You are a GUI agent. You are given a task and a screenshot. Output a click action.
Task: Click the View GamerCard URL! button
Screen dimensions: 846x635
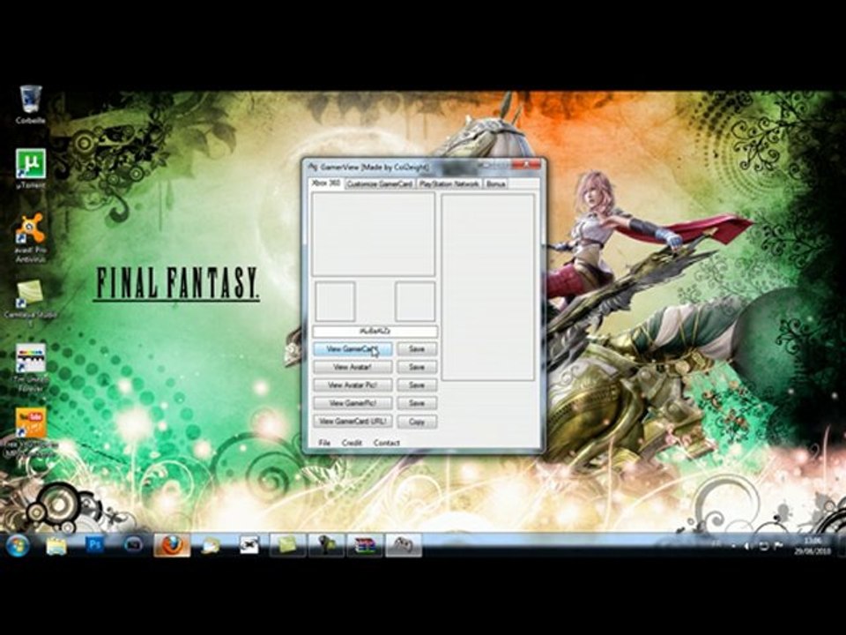pyautogui.click(x=352, y=422)
